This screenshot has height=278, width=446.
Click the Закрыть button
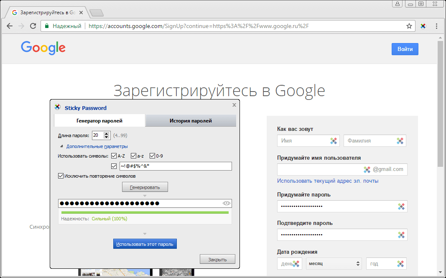pos(218,259)
